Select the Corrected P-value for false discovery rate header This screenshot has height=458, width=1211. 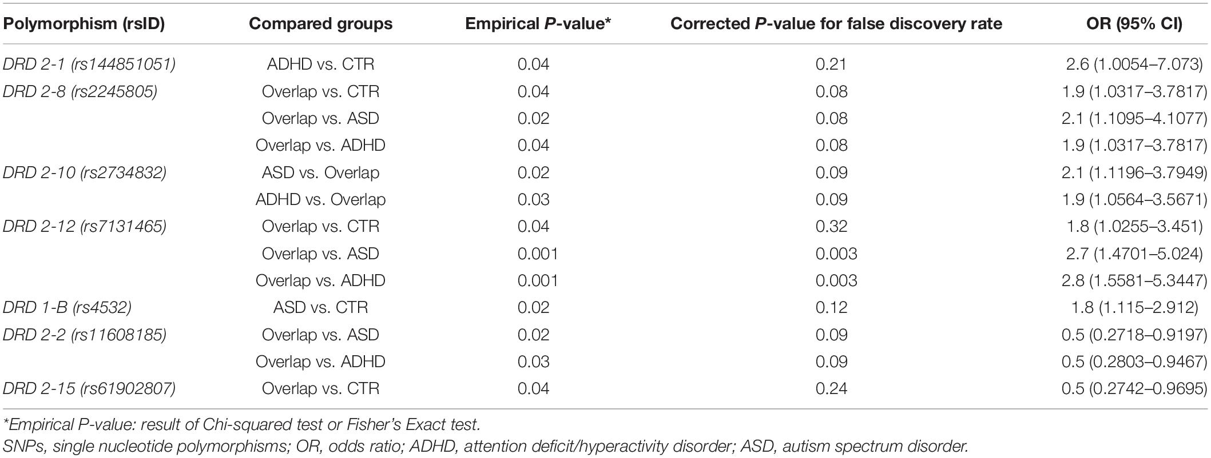point(836,23)
